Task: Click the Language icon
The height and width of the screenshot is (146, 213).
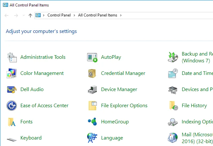Action: tap(92, 138)
